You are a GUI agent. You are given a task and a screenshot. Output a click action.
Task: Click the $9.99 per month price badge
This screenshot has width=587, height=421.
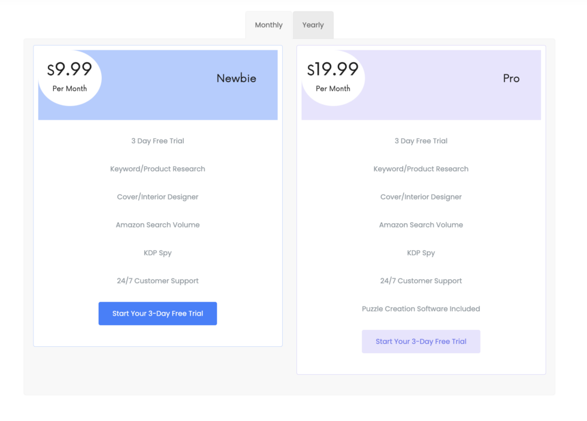69,77
